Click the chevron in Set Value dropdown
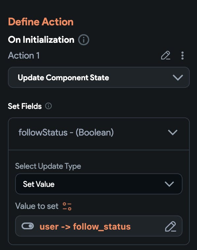The height and width of the screenshot is (250, 197). point(169,184)
